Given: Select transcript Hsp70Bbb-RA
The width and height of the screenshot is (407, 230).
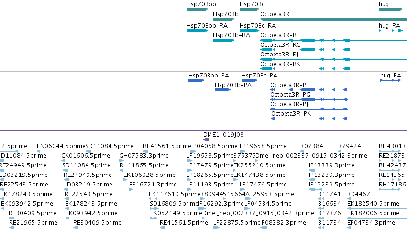Looking at the screenshot, I should click(x=197, y=31).
